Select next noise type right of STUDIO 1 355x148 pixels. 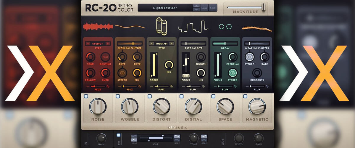click(x=108, y=44)
